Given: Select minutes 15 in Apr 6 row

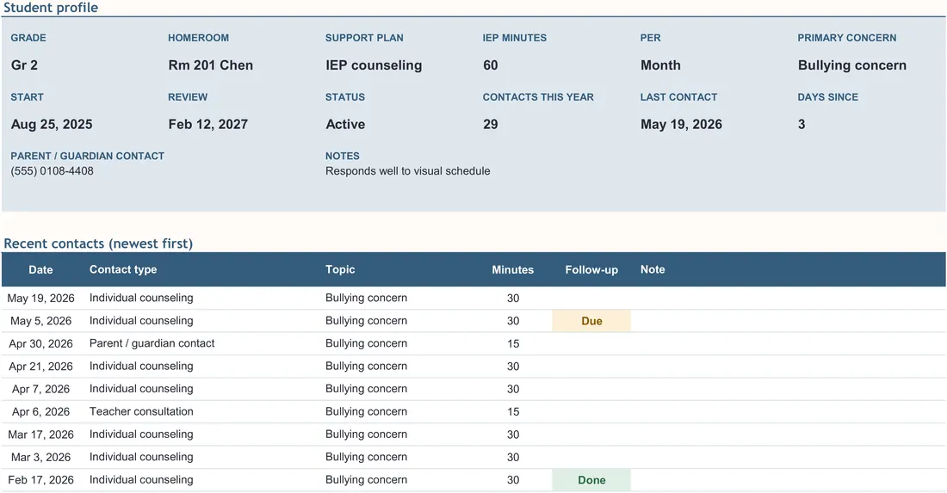Looking at the screenshot, I should [513, 411].
